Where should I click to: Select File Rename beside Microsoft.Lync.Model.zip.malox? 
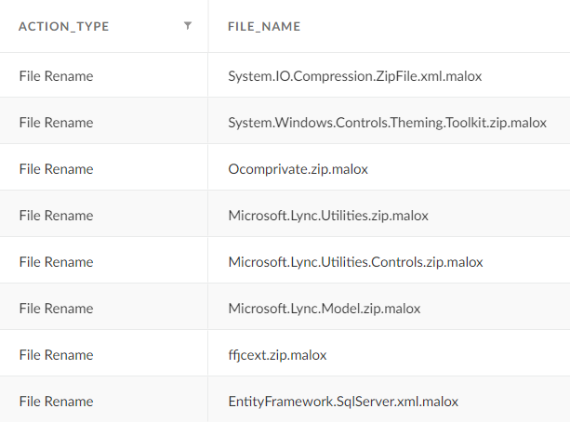56,309
